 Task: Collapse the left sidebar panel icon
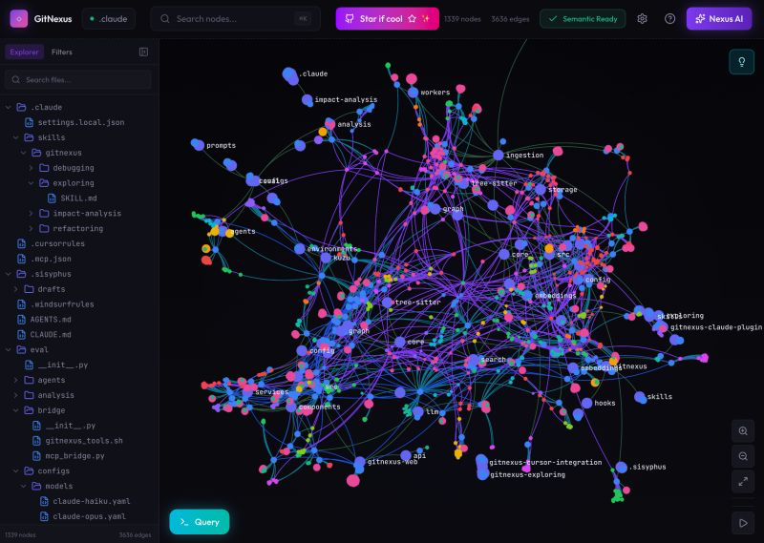(143, 52)
